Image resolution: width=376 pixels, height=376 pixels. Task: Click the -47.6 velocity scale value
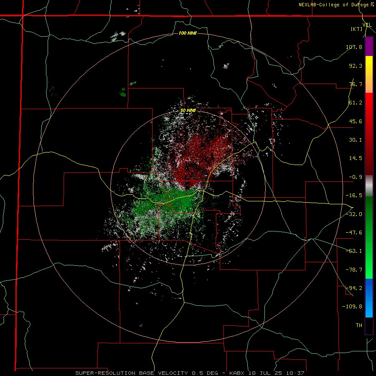(x=354, y=233)
